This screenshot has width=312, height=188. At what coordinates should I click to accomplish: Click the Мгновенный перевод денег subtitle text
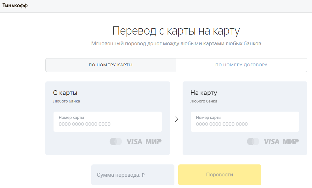click(176, 43)
